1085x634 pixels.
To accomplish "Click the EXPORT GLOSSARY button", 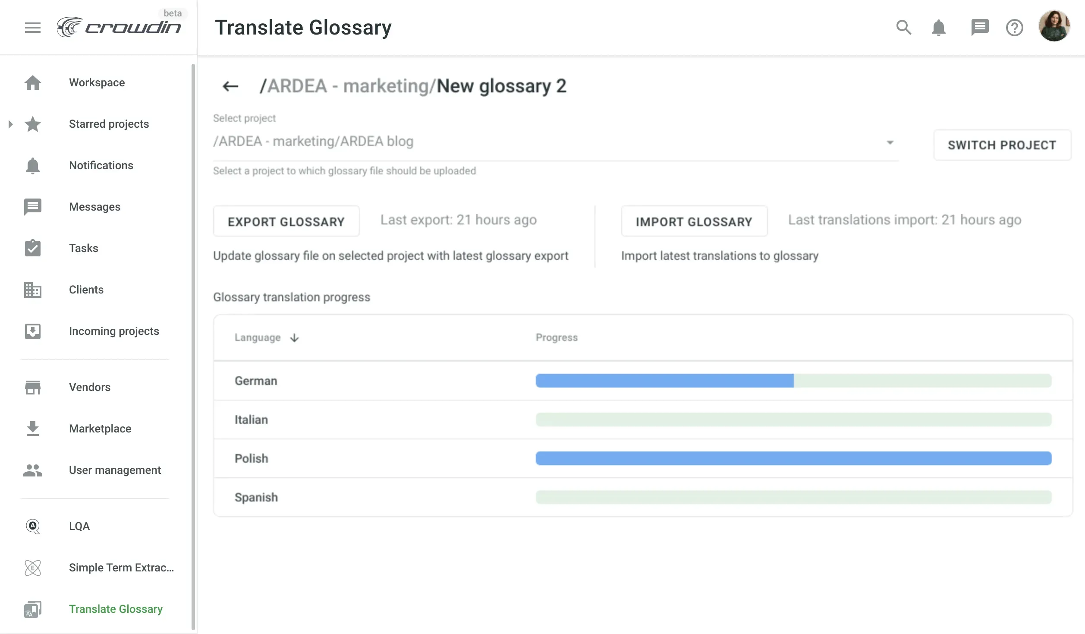I will coord(286,221).
